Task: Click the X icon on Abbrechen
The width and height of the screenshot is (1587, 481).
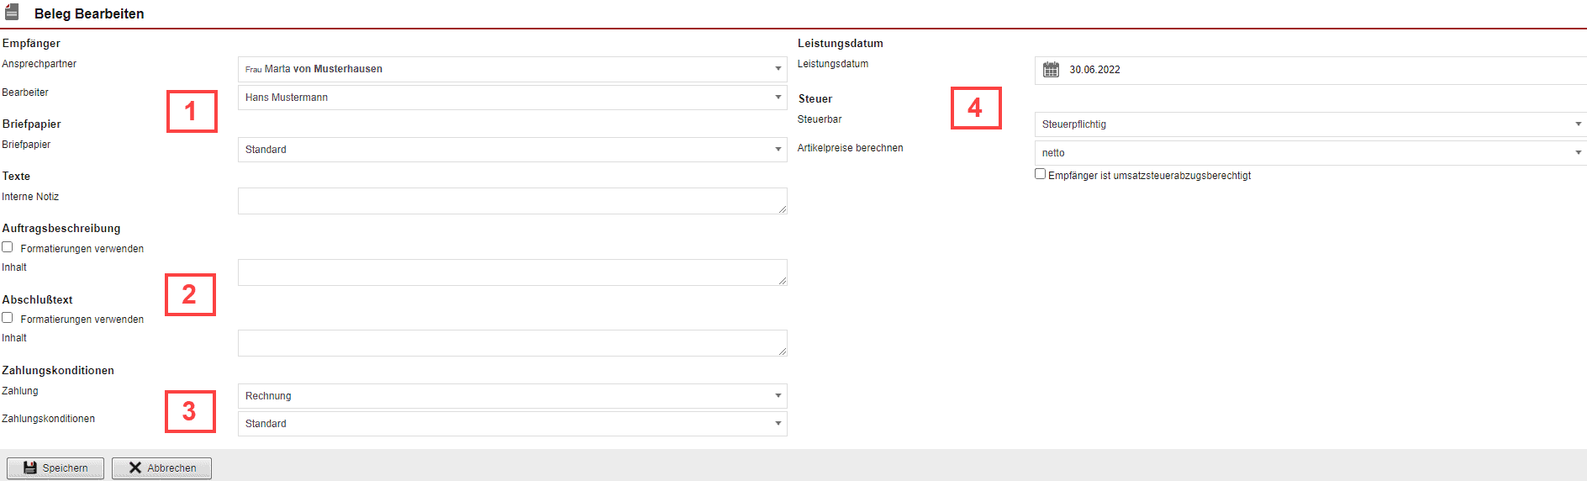Action: pyautogui.click(x=134, y=468)
